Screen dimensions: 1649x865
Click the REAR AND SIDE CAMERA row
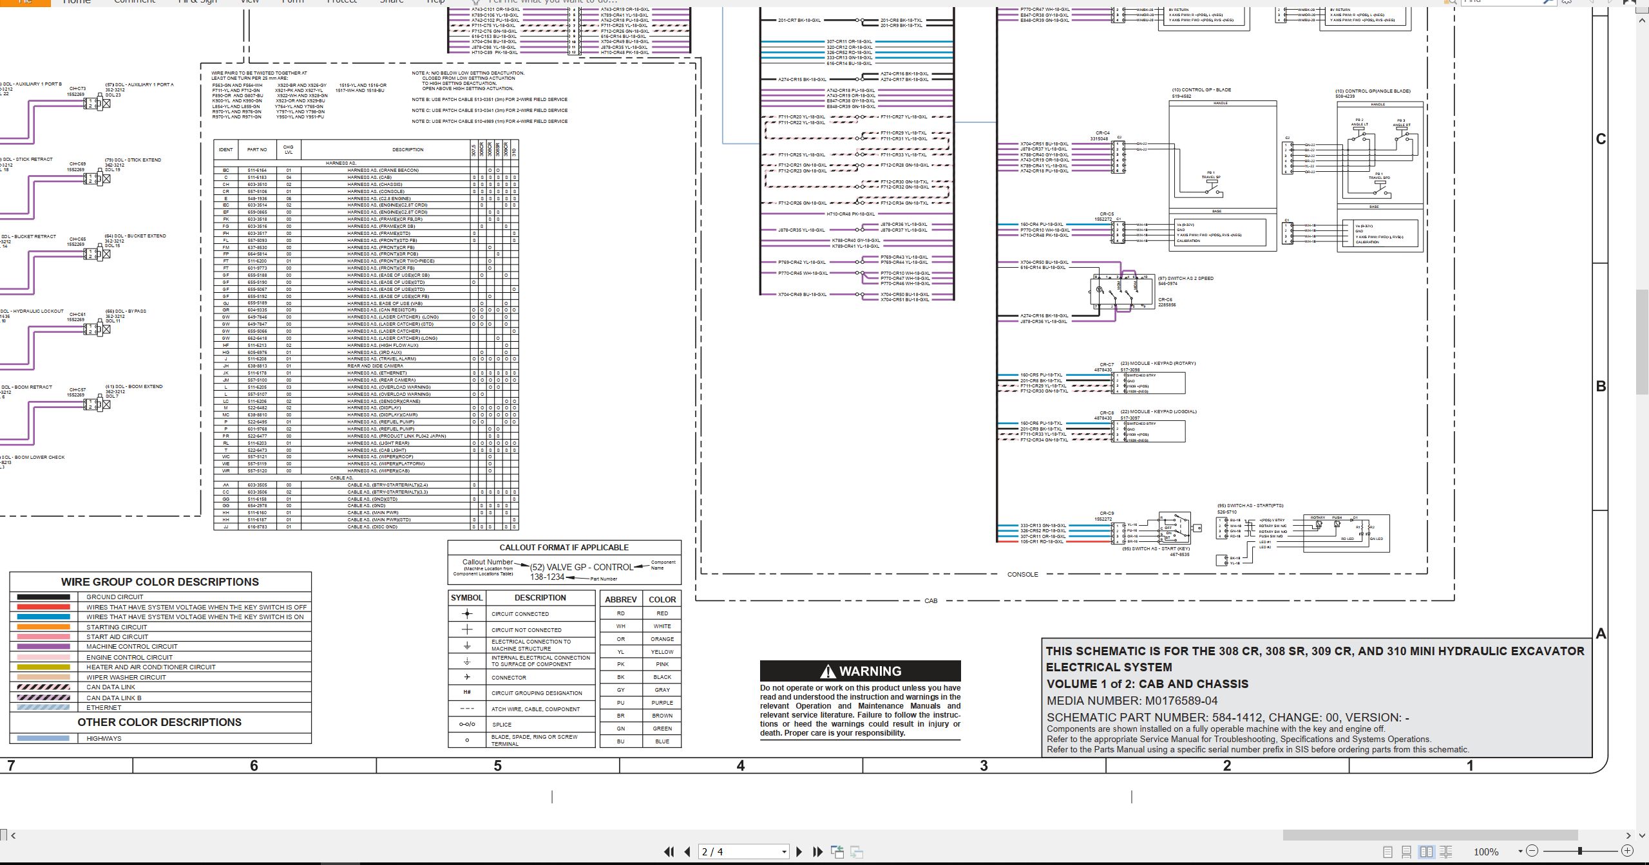click(366, 366)
